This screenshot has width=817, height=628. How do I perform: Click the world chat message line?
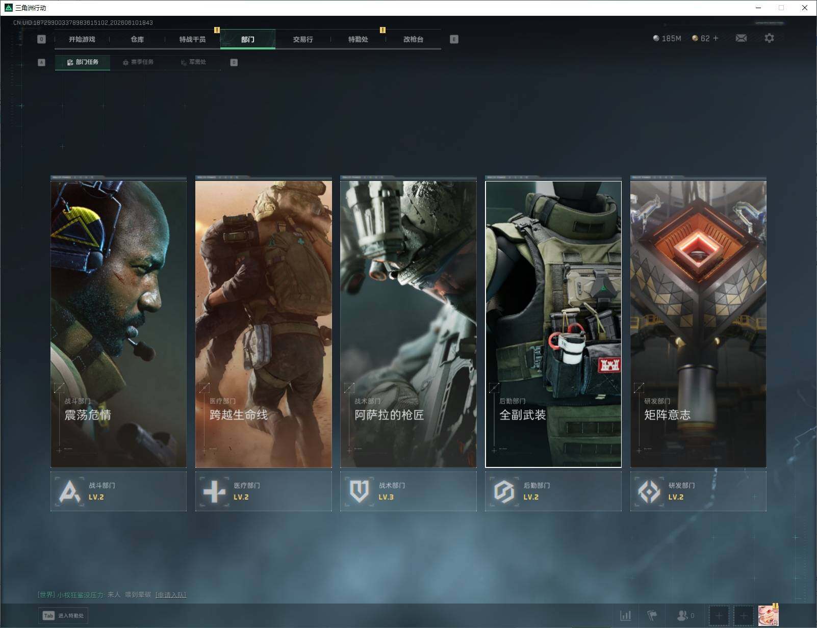click(x=112, y=595)
